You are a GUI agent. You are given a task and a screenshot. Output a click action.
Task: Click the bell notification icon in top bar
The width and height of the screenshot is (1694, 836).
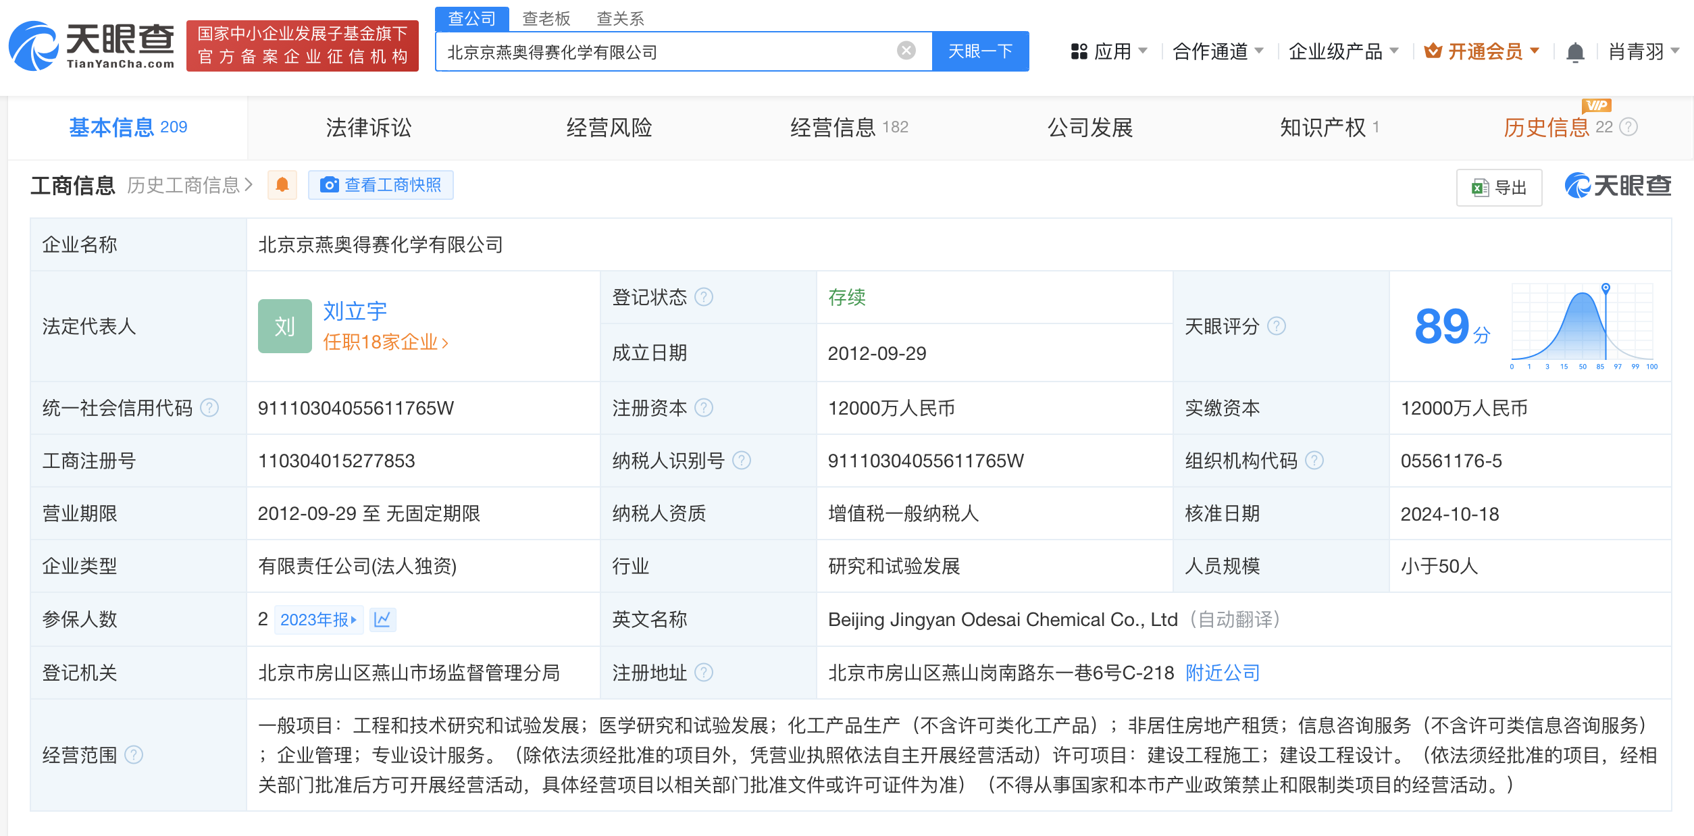pos(1576,51)
